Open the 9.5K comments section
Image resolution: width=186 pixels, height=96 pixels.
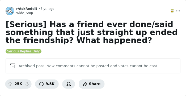coord(47,84)
